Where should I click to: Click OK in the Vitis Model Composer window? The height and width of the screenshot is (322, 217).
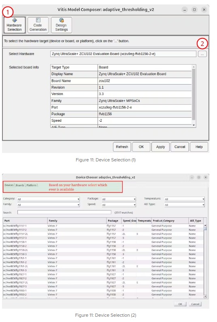coord(141,147)
